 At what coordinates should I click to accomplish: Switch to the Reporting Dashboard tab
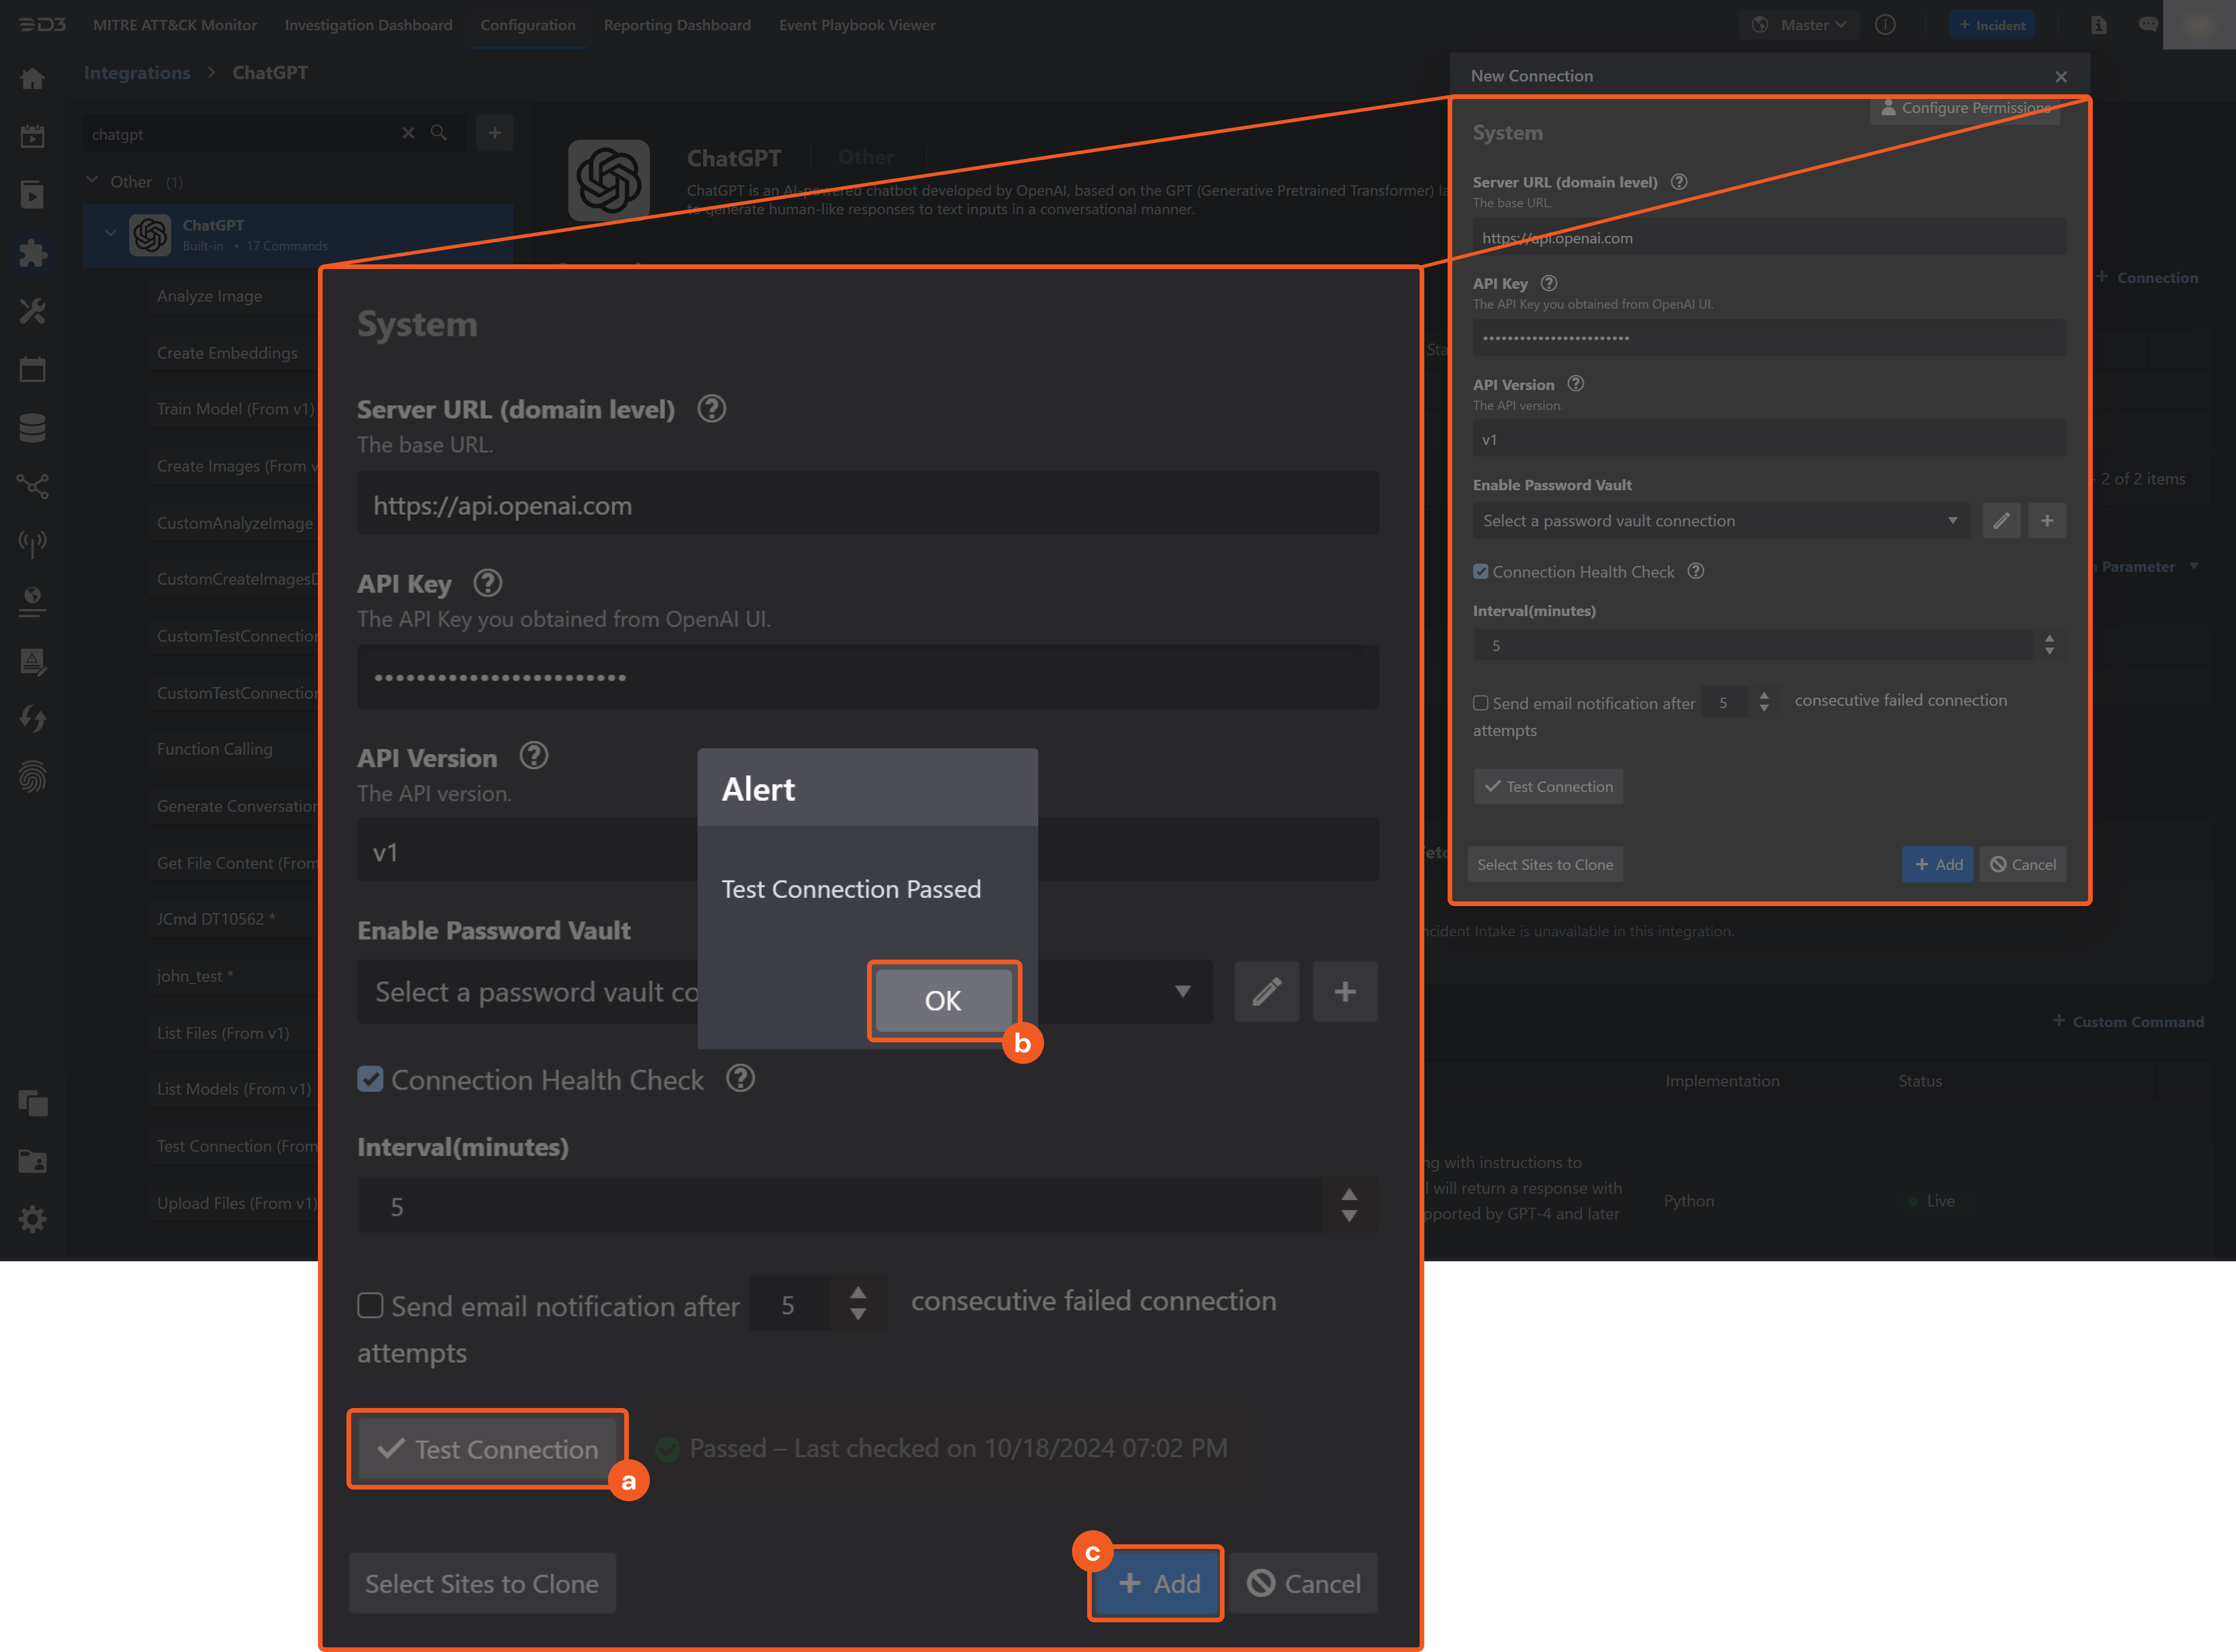[677, 25]
